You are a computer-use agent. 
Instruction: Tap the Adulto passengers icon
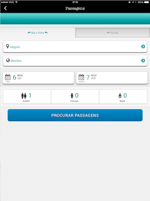pyautogui.click(x=24, y=96)
